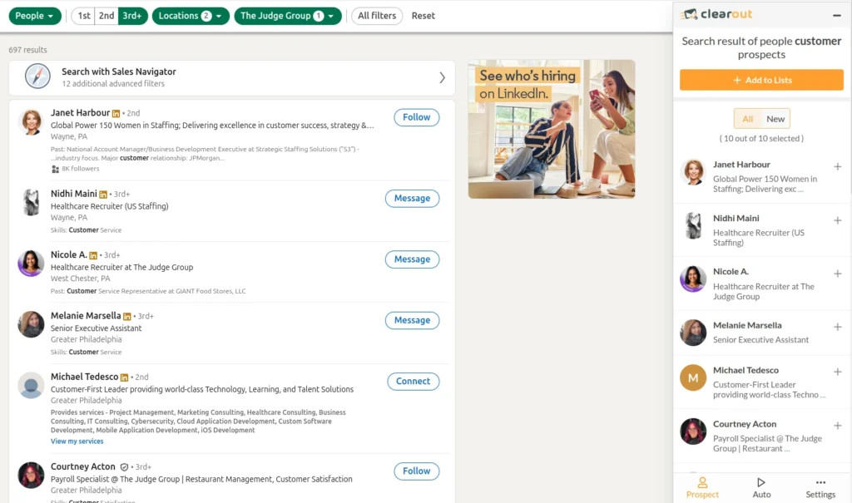Click LinkedIn badge next to Janet Harbour
Screen dimensions: 852x503
tap(116, 114)
